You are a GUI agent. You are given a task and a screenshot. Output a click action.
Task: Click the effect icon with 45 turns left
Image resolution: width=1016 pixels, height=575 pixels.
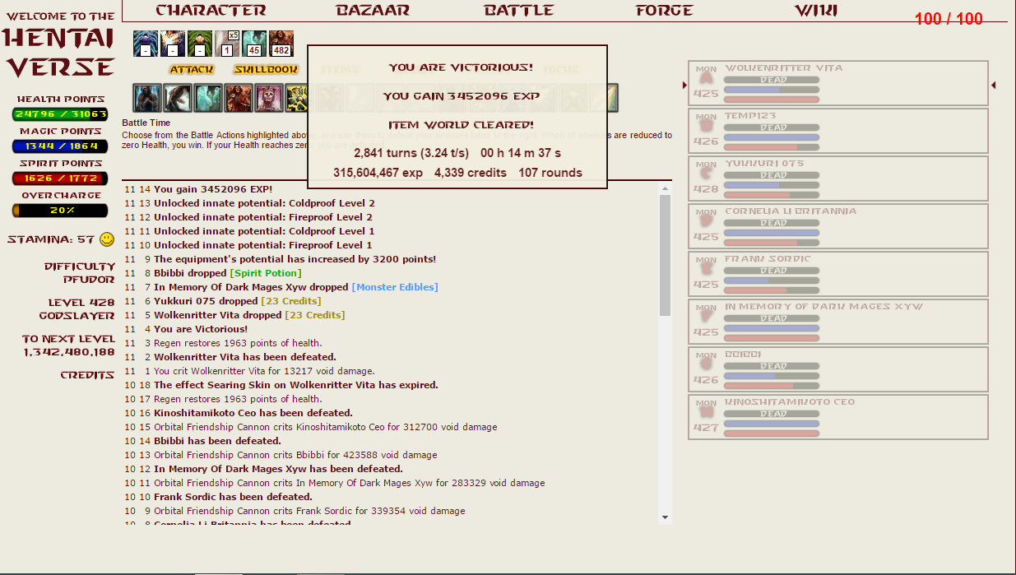[x=254, y=44]
